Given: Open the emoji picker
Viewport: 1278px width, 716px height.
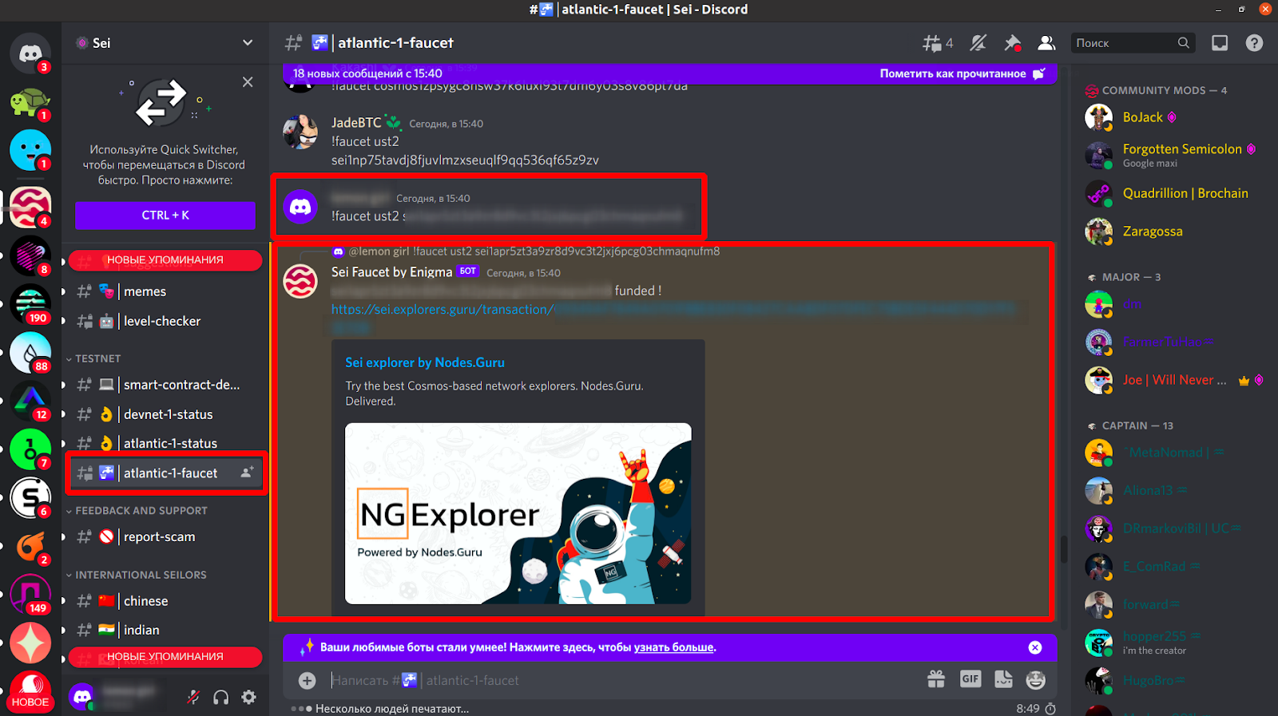Looking at the screenshot, I should tap(1036, 679).
